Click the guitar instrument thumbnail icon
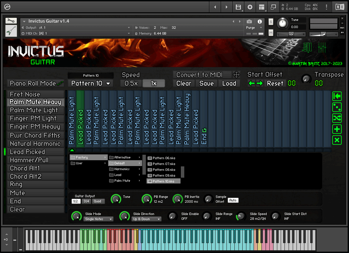Screen dimensions: 349x253 pos(11,31)
